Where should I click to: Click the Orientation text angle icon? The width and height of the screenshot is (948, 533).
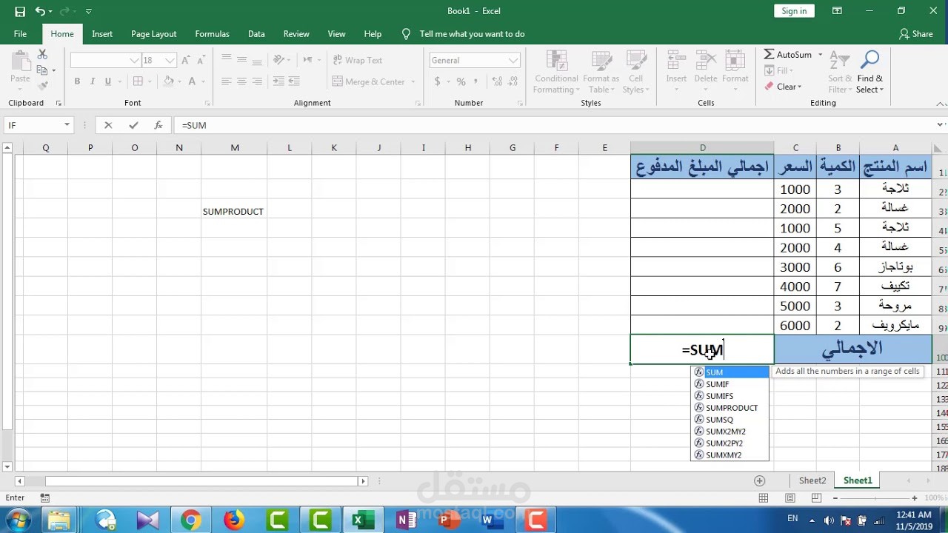click(278, 60)
